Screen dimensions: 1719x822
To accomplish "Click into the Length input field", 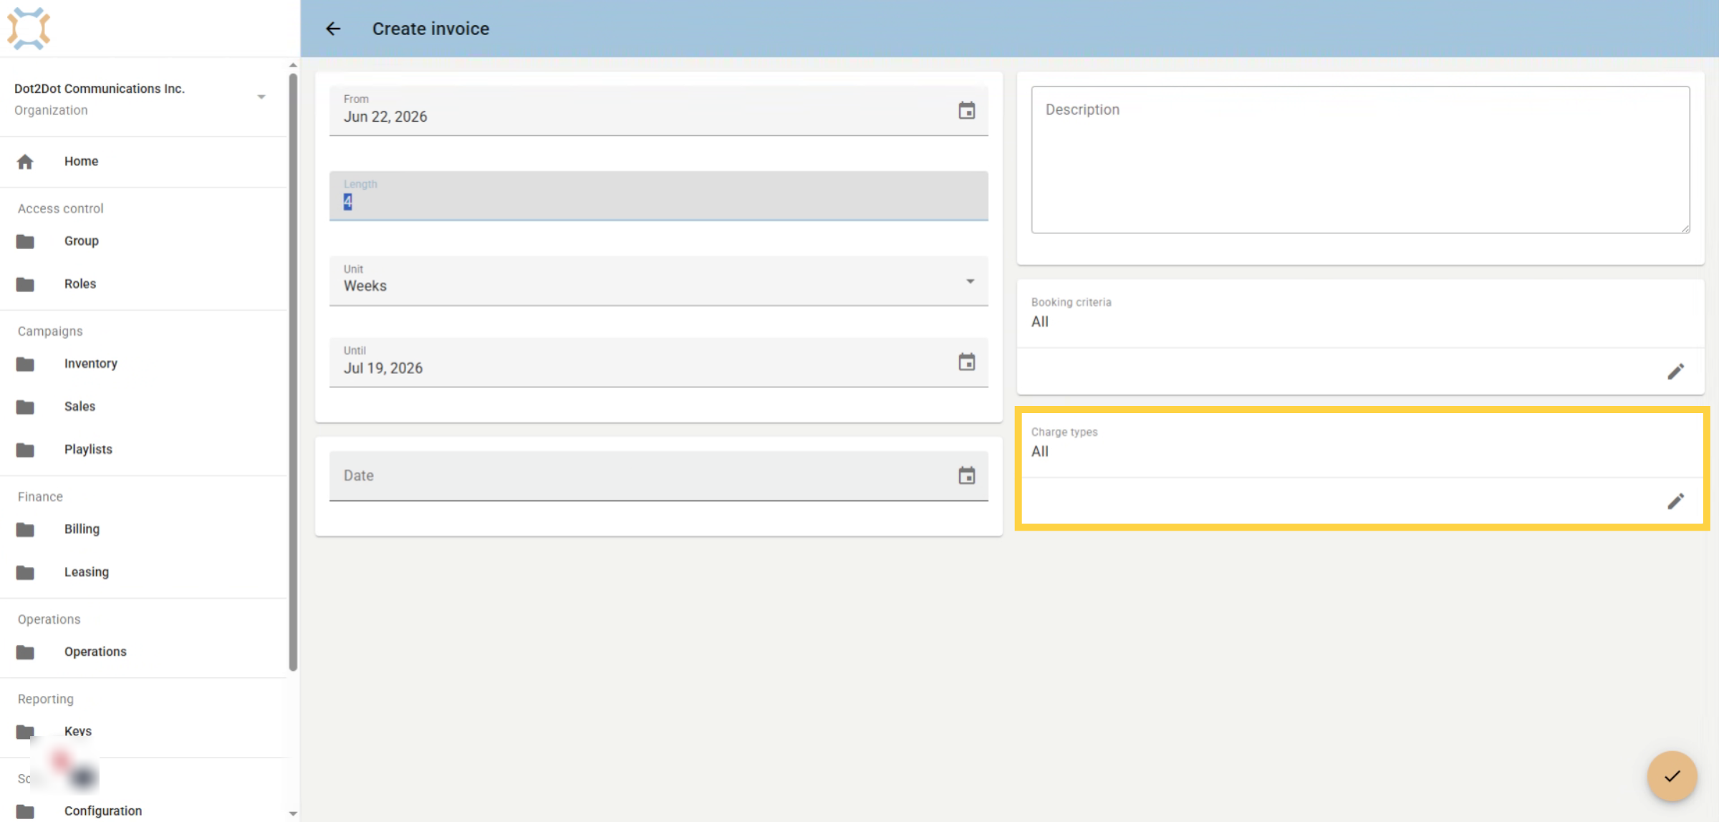I will tap(658, 195).
